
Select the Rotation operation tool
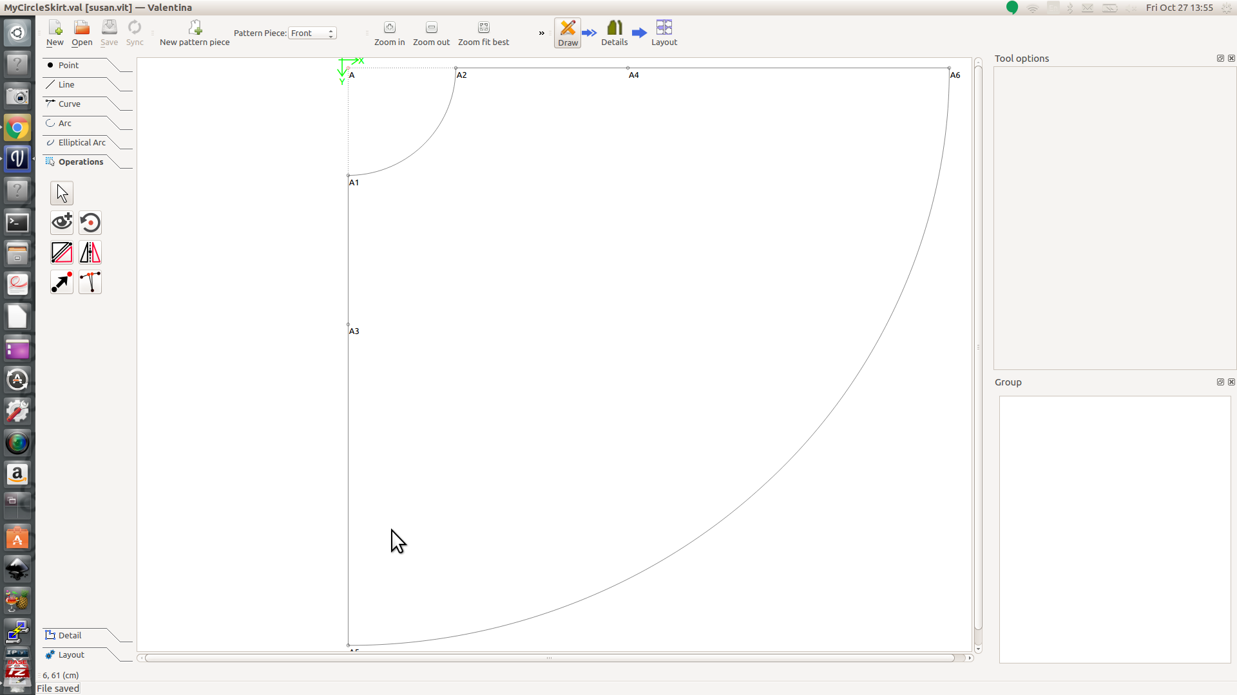pyautogui.click(x=90, y=223)
